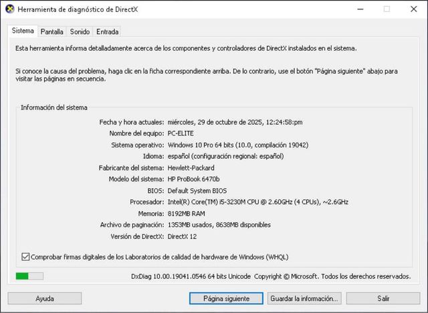Click DirectX 12 version value
The height and width of the screenshot is (313, 428).
click(x=182, y=236)
